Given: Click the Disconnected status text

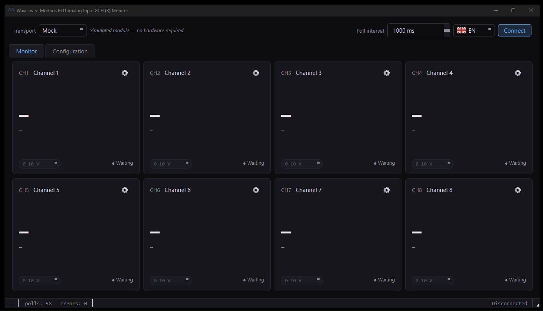Looking at the screenshot, I should 509,304.
